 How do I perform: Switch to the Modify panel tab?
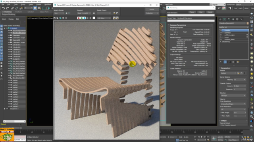coord(225,19)
